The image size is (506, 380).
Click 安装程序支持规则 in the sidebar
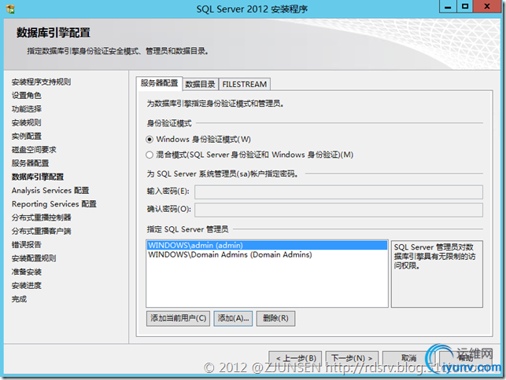point(41,82)
